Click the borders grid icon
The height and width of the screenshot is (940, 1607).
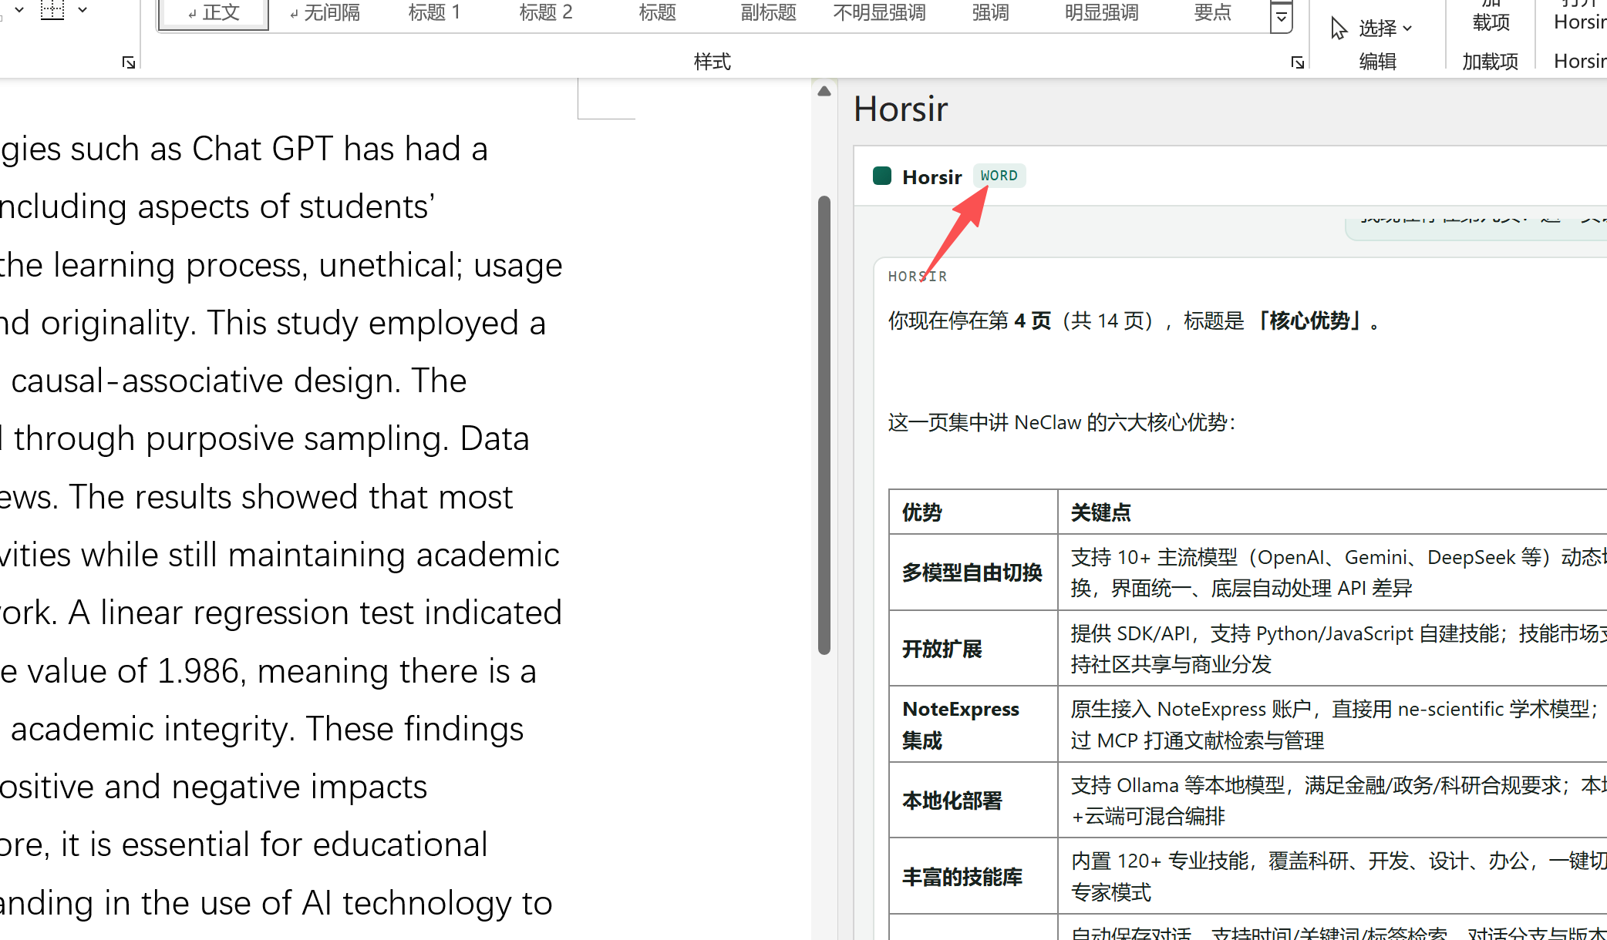point(52,10)
